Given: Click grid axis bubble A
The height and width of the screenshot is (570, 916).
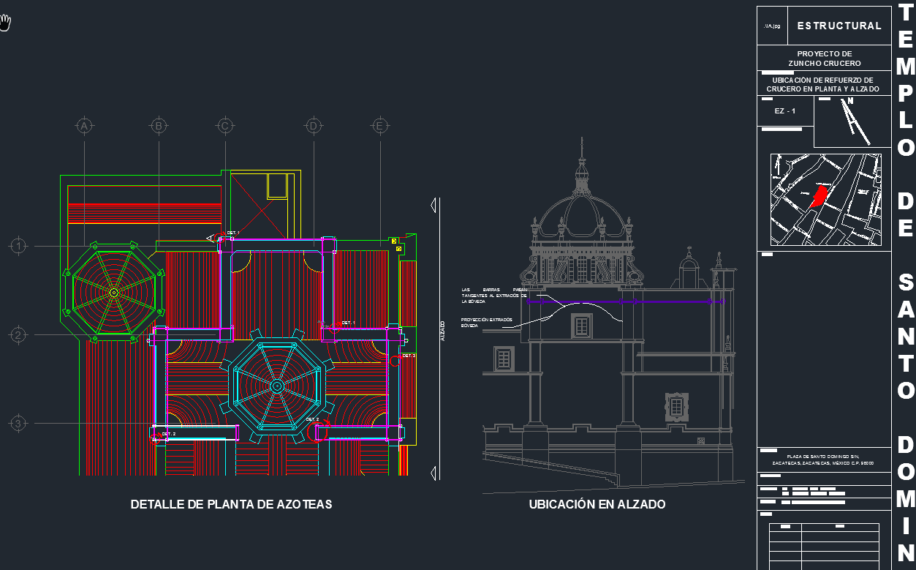Looking at the screenshot, I should [x=85, y=127].
